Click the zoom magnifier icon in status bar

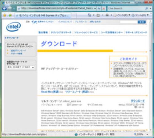click(x=136, y=134)
